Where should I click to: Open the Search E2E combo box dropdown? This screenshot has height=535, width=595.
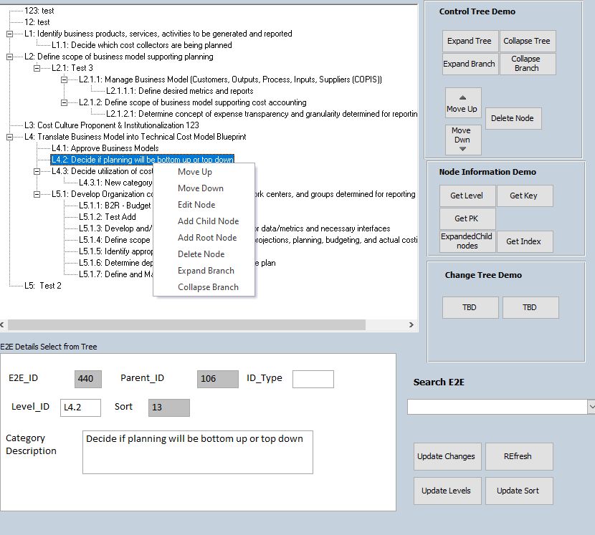click(591, 407)
